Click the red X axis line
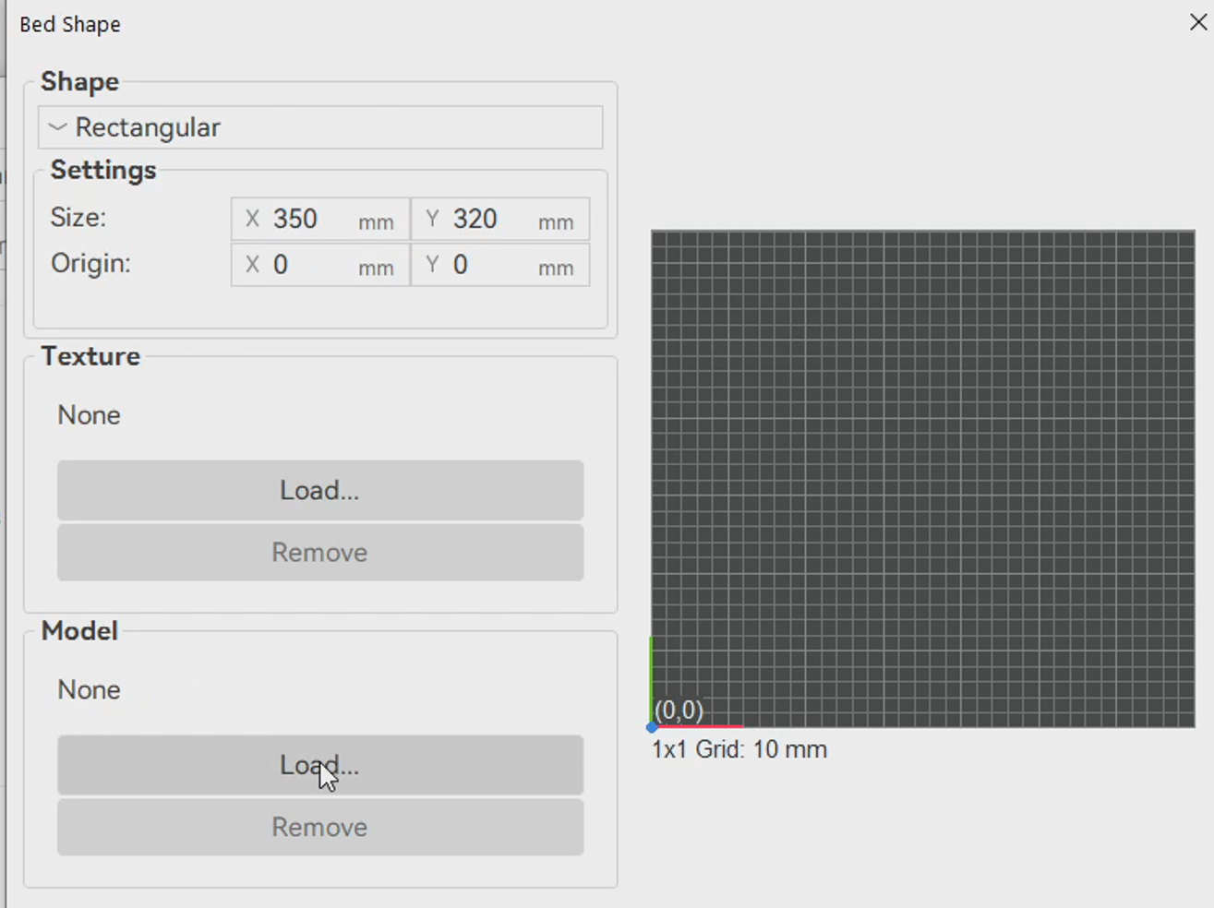 (x=702, y=726)
